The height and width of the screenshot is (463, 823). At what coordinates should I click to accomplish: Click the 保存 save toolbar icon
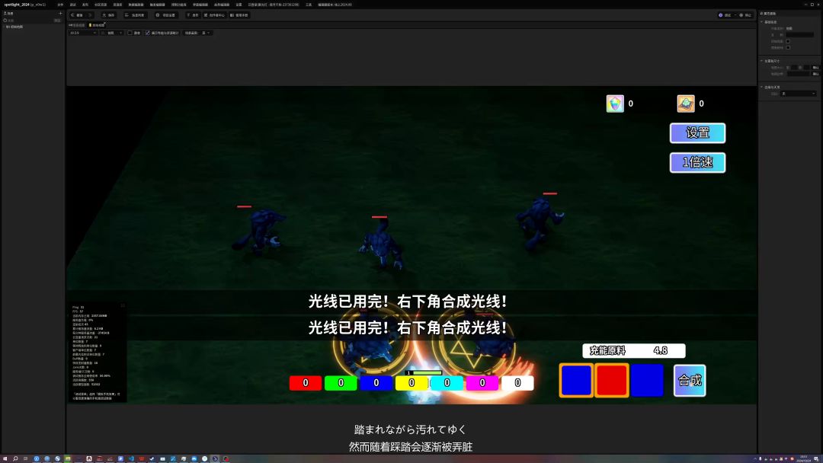tap(108, 15)
